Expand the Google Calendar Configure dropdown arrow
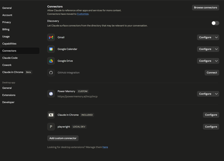 click(x=216, y=49)
